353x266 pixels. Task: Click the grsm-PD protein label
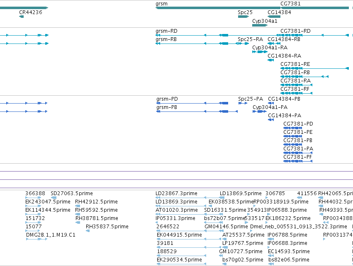167,99
